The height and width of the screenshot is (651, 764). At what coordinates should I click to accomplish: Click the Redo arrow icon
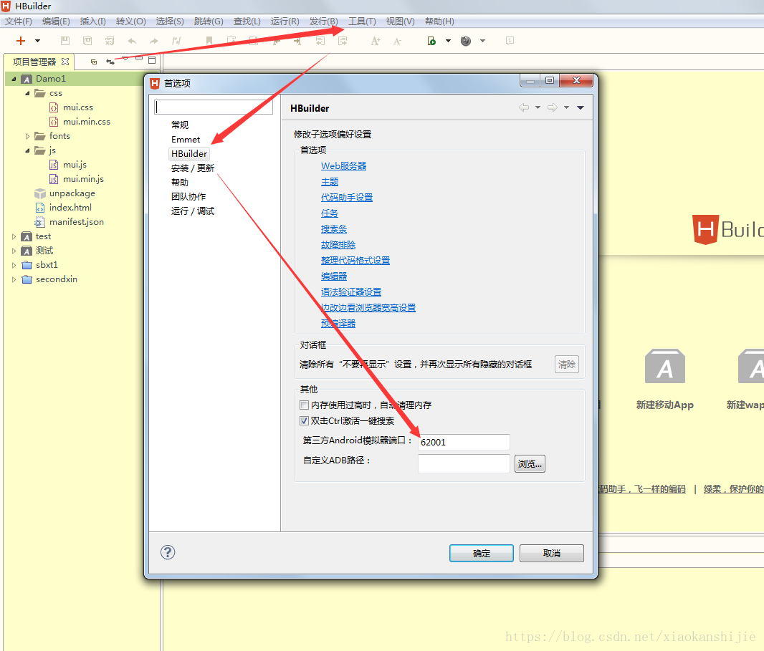pos(154,41)
